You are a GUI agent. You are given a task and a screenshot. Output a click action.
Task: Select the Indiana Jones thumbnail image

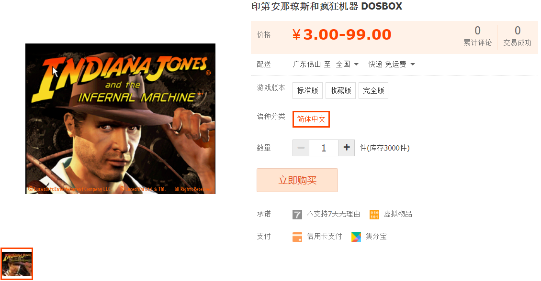tap(17, 264)
